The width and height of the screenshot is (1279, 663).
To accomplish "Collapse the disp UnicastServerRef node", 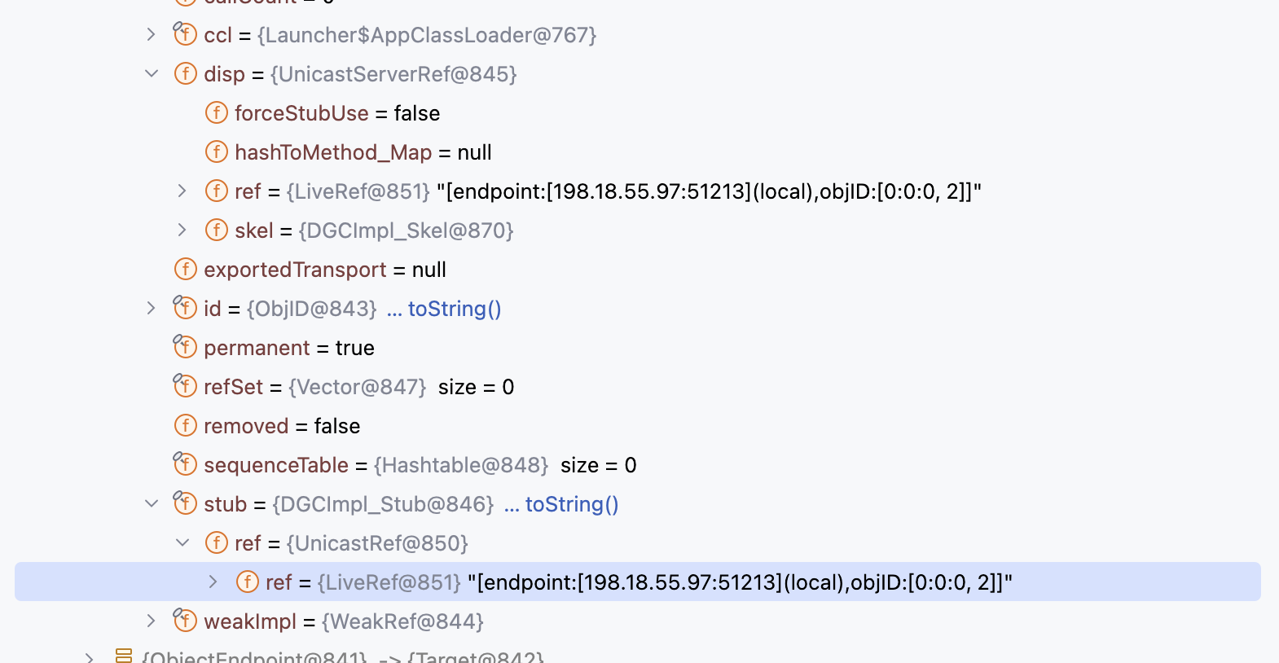I will point(152,74).
